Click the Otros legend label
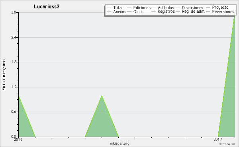The height and width of the screenshot is (147, 239). pos(138,12)
